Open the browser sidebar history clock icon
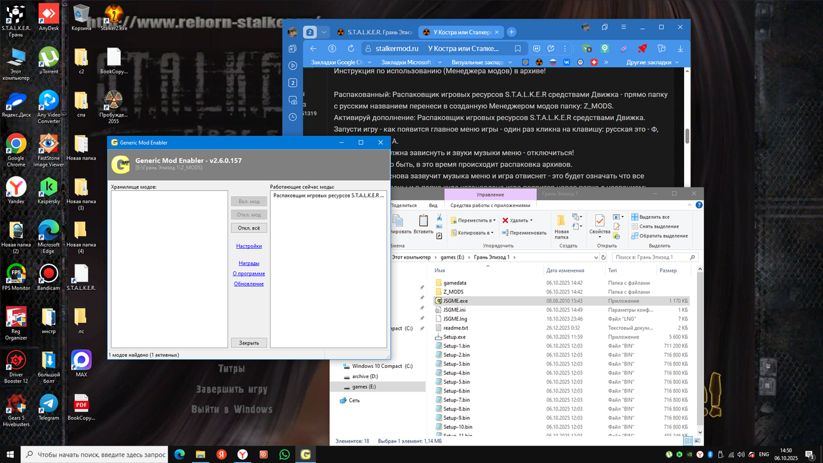 pyautogui.click(x=293, y=116)
